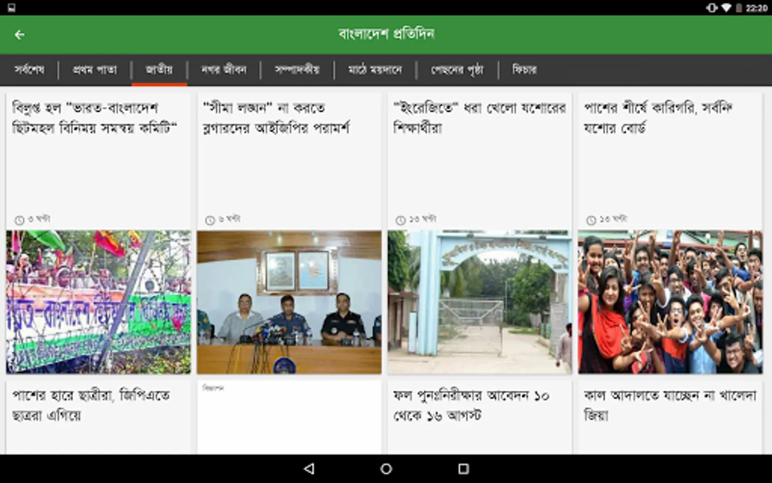The height and width of the screenshot is (483, 772).
Task: Open the সর্বশেষ tab
Action: click(29, 70)
